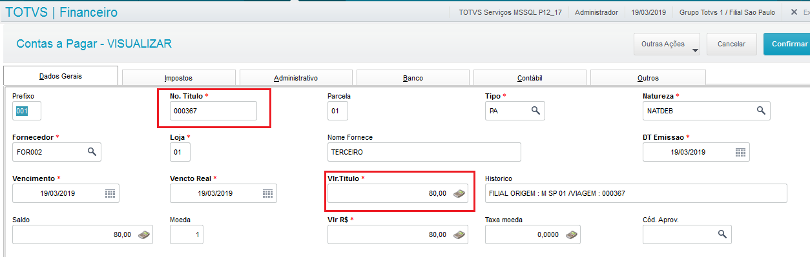Click the DT Emissao date 19/03/2019
The image size is (810, 257).
[x=688, y=152]
